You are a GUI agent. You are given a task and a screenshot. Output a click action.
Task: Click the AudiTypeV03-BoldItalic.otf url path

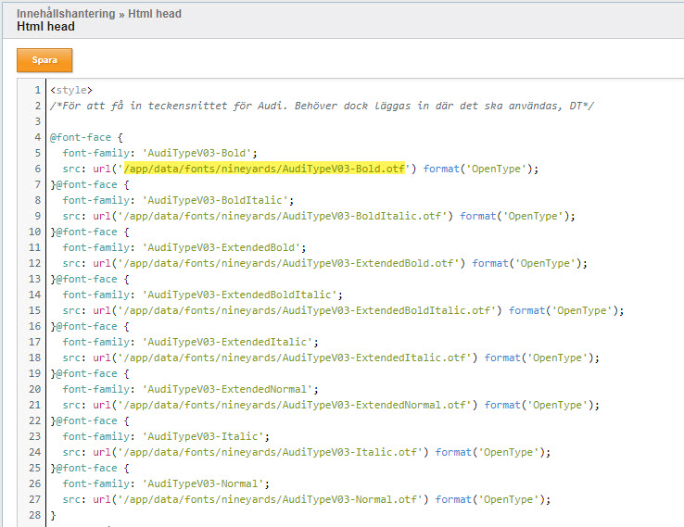(285, 216)
